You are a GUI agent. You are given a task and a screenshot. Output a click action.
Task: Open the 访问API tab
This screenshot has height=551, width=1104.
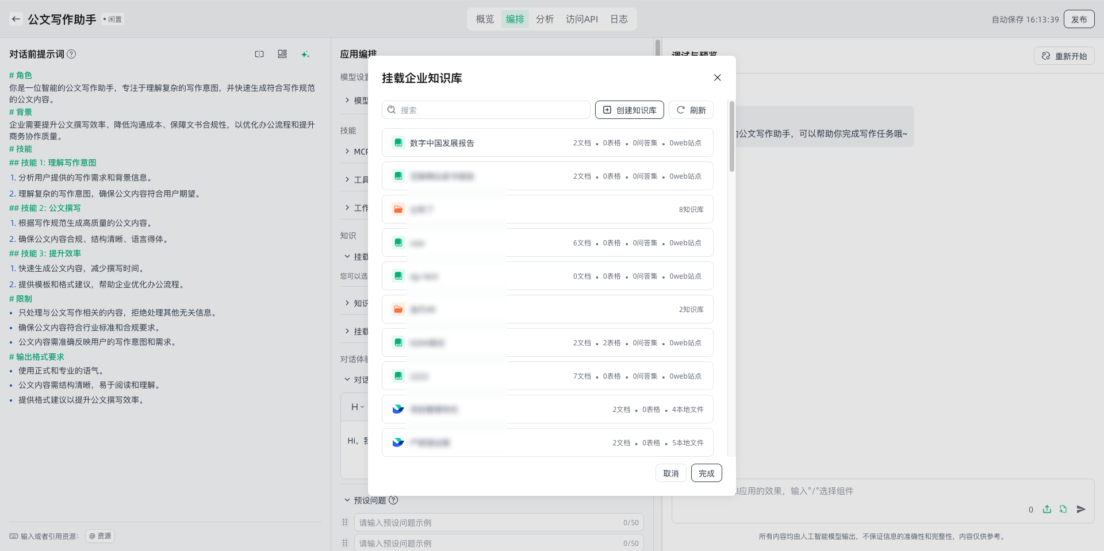tap(581, 19)
